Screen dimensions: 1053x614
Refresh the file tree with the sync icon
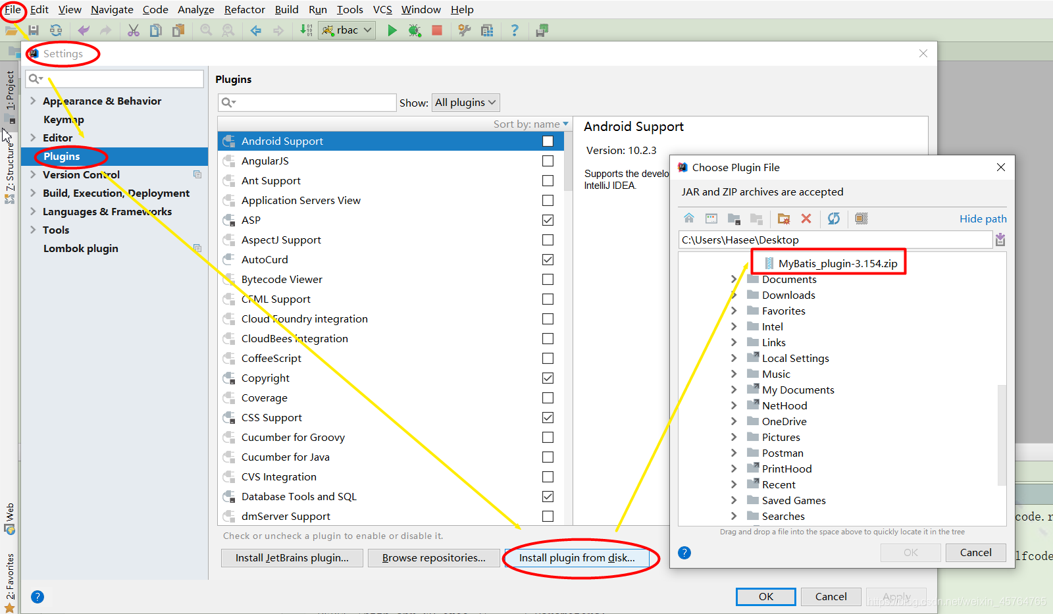click(x=833, y=218)
